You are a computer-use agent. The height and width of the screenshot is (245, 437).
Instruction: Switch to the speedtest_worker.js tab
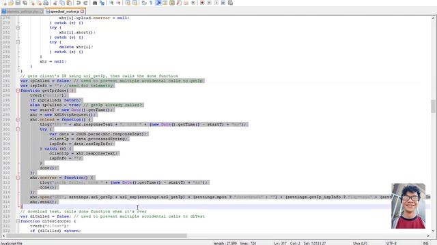coord(65,12)
